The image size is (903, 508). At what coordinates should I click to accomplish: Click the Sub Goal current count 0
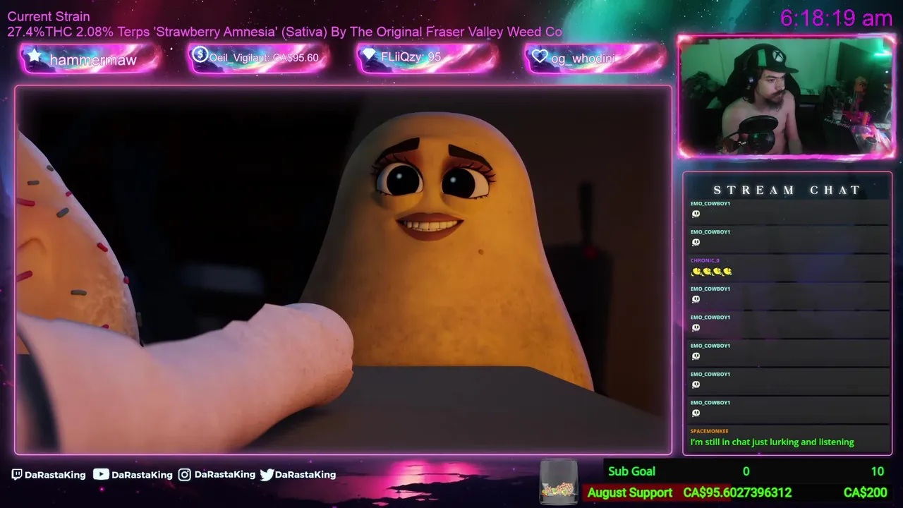746,471
